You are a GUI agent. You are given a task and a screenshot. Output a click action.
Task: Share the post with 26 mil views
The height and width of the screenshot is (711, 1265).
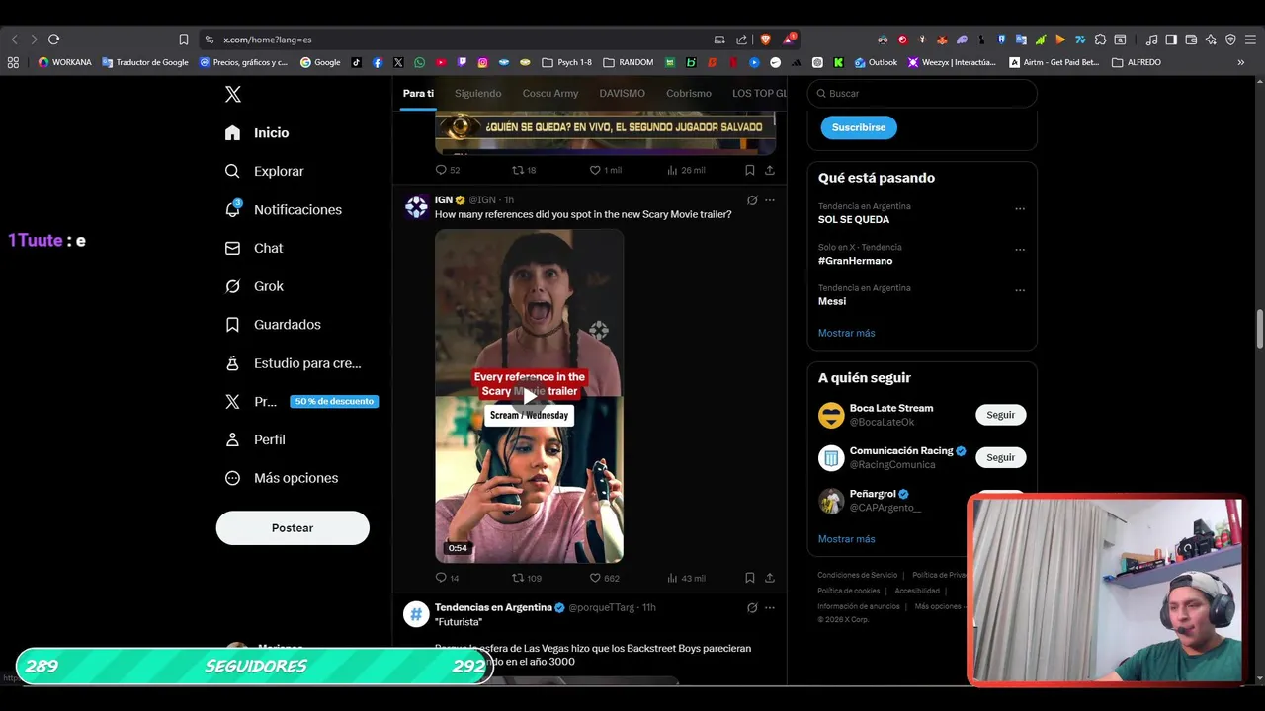[x=770, y=170]
